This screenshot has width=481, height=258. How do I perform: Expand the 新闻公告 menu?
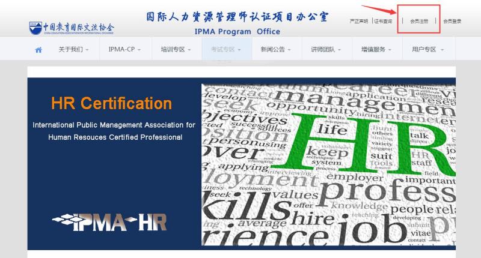click(276, 49)
